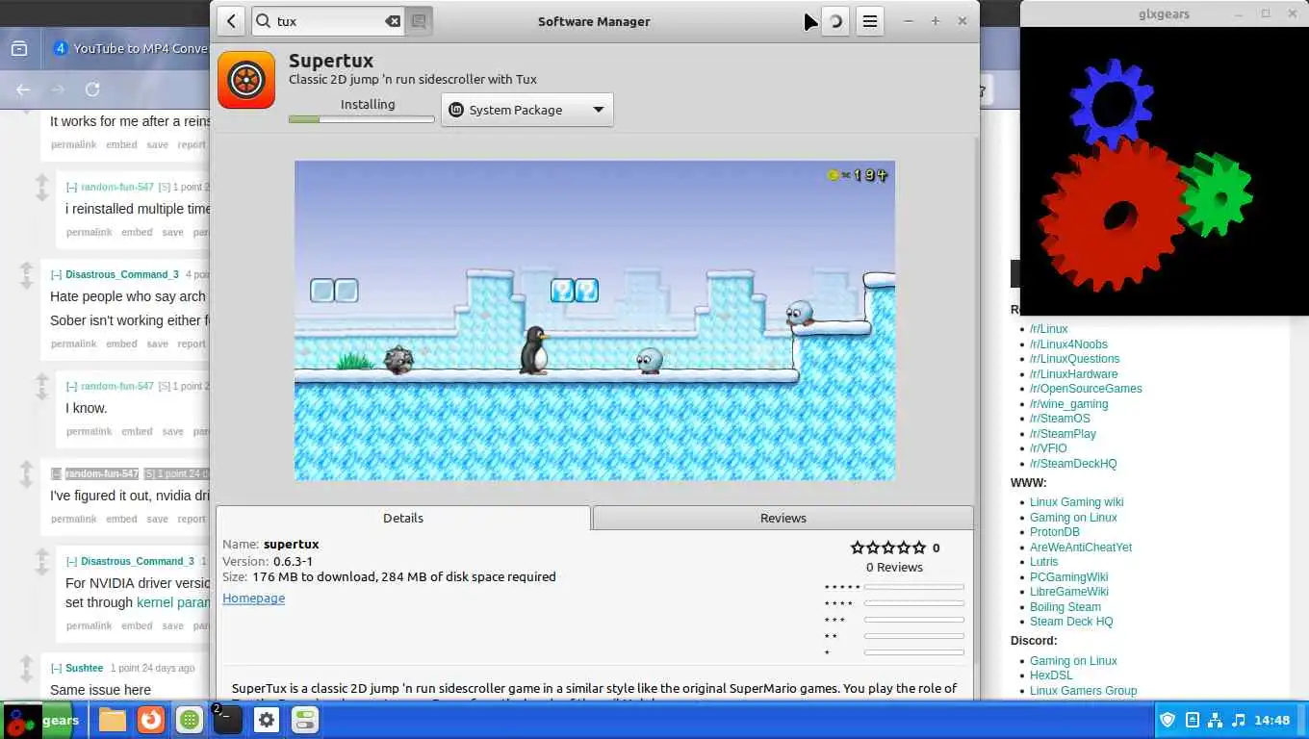The height and width of the screenshot is (739, 1309).
Task: Open the settings gear taskbar icon
Action: point(267,720)
